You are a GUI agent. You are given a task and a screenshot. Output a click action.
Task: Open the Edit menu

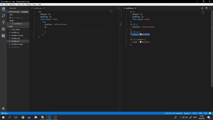pos(6,4)
